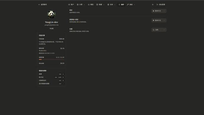Click the sun theme toggle icon
This screenshot has height=115, width=204.
pos(153,4)
